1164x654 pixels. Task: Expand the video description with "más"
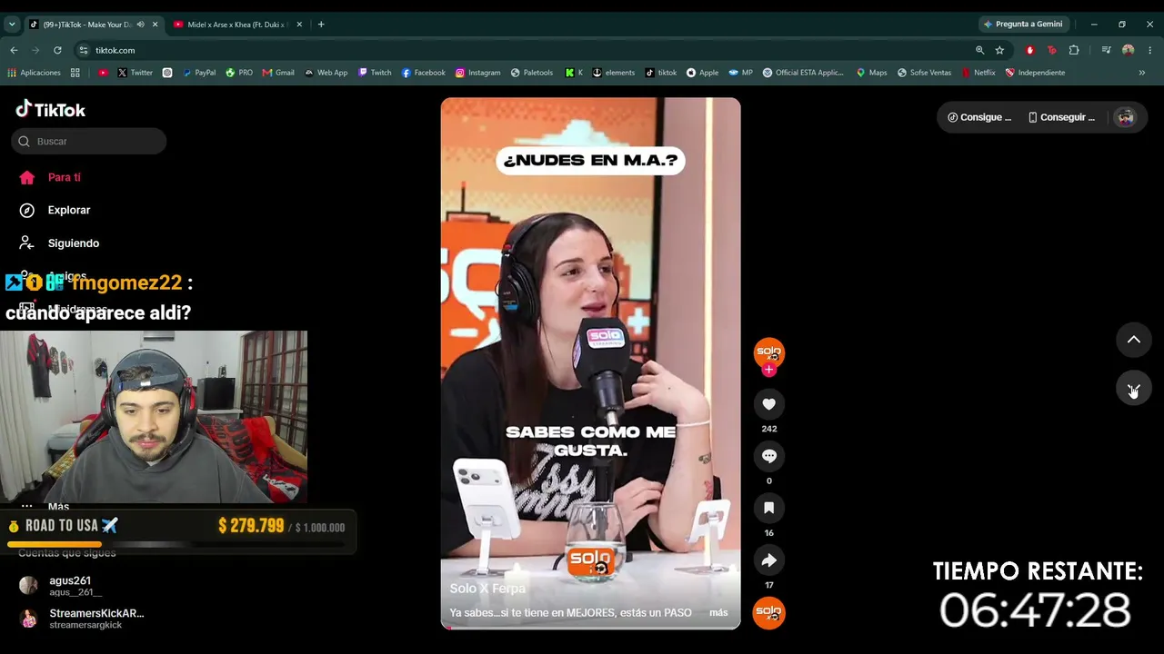[718, 613]
